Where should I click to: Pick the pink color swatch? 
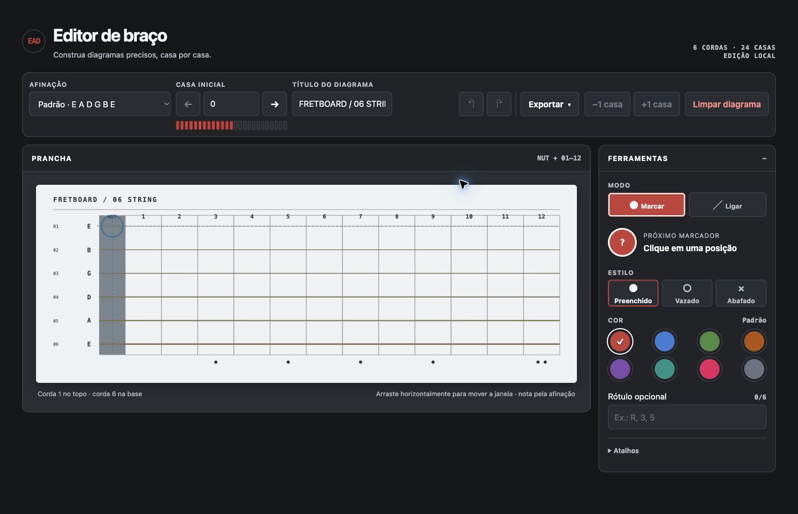pyautogui.click(x=709, y=369)
